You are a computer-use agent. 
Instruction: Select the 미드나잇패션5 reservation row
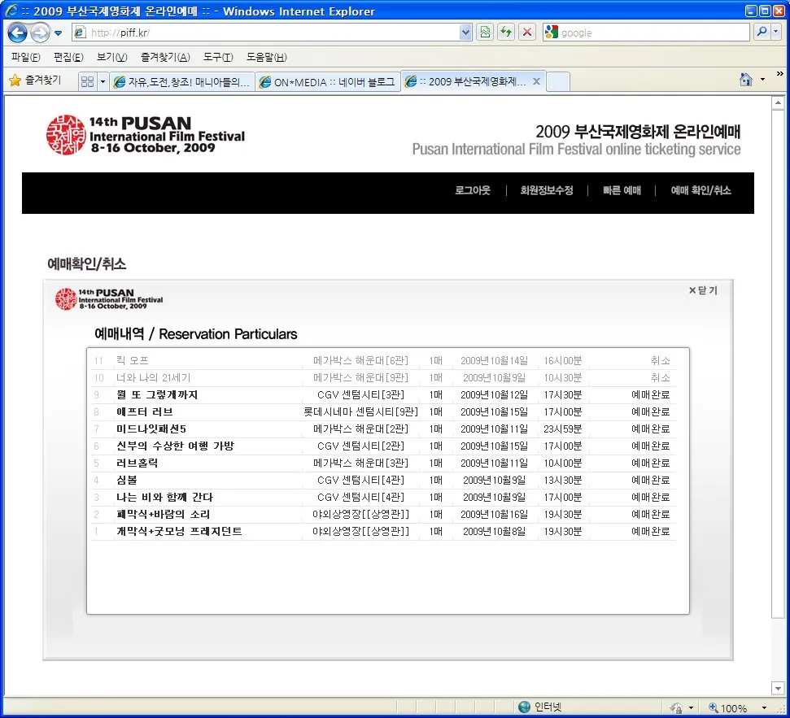[x=151, y=429]
